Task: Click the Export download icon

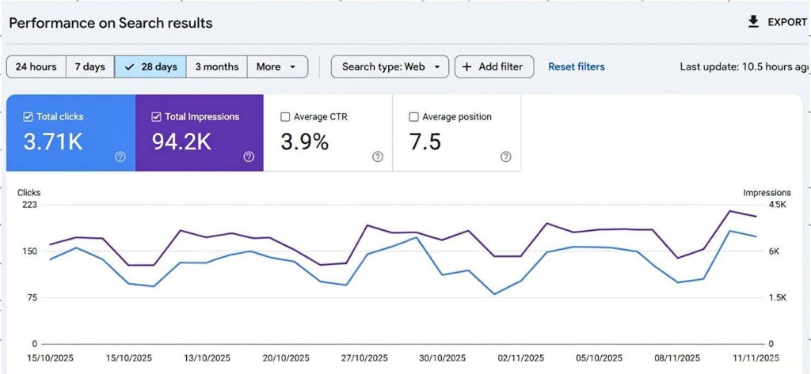Action: click(x=754, y=21)
